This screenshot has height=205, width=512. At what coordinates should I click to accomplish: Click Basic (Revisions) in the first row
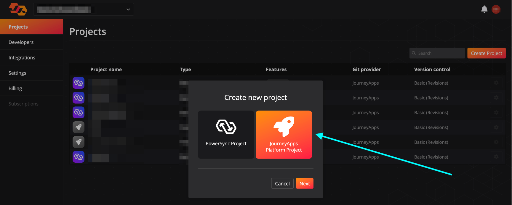point(431,83)
